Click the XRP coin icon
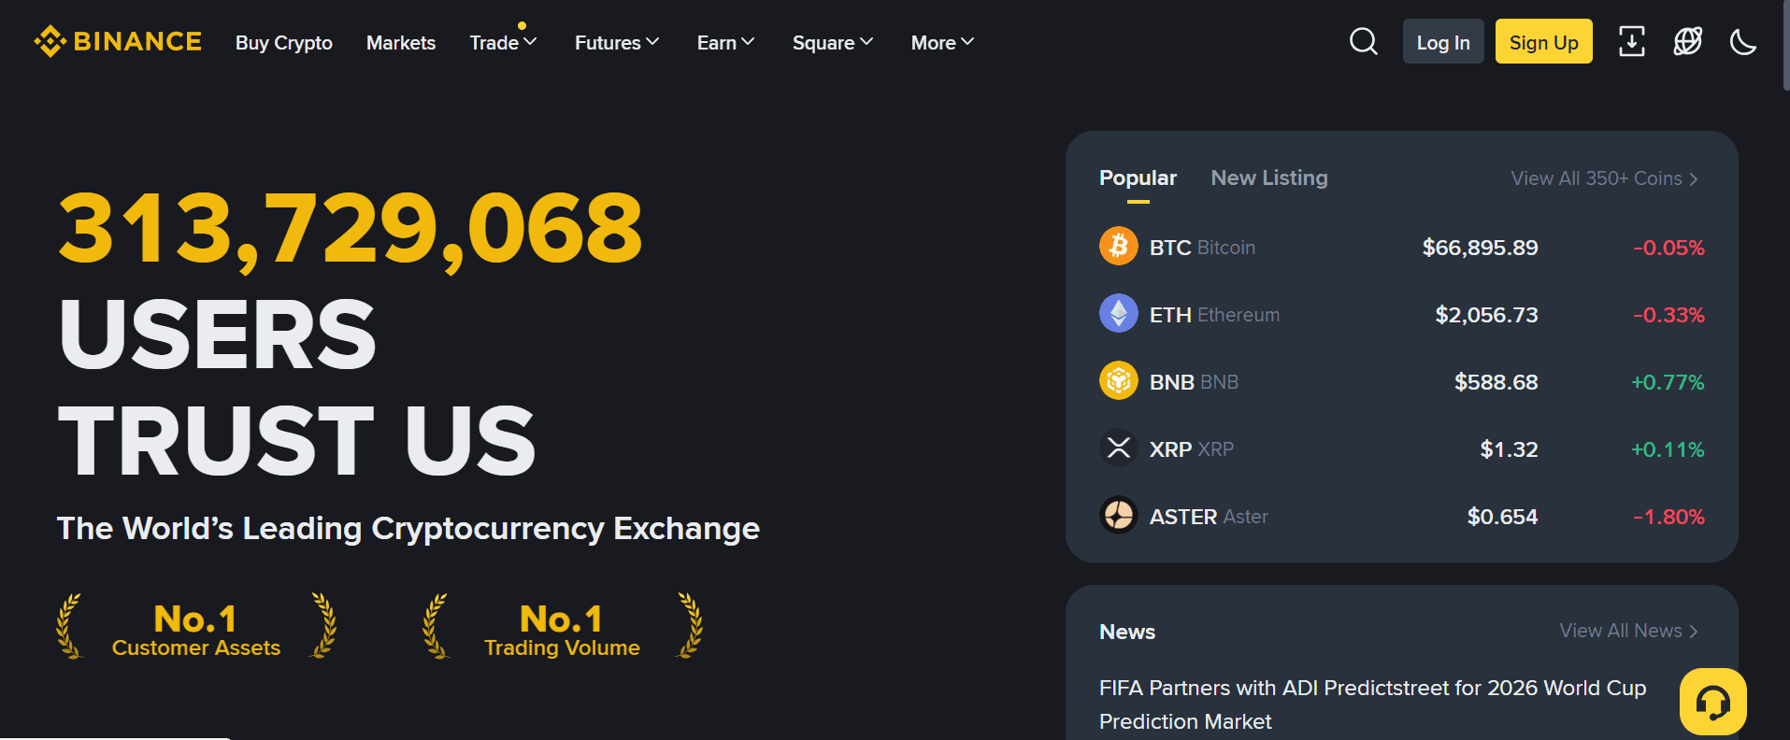Viewport: 1790px width, 740px height. click(x=1118, y=448)
